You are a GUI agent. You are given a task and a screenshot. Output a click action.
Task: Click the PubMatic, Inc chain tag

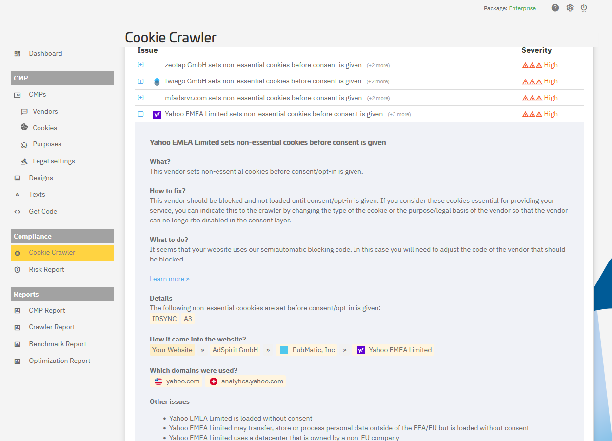coord(307,350)
